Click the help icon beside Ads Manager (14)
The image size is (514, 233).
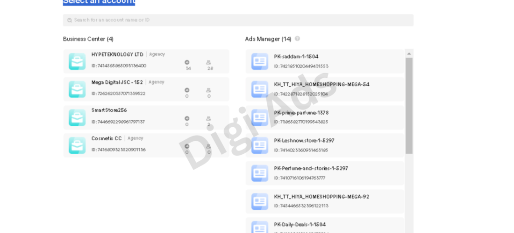297,39
